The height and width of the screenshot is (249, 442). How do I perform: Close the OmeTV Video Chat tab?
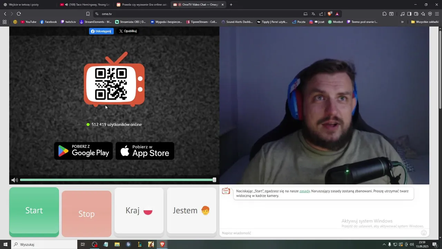(222, 4)
